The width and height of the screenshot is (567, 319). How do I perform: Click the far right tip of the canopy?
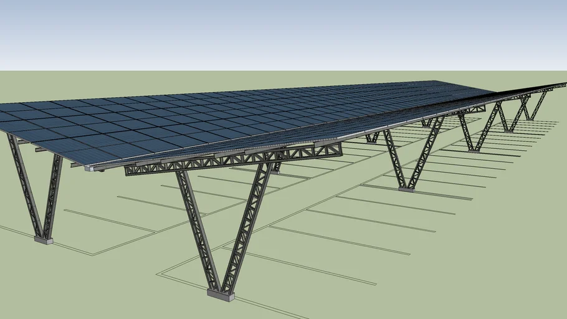563,84
